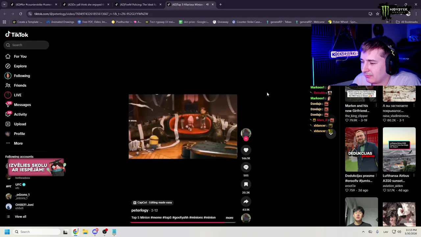Open the Animated Drawings bookmark
Image resolution: width=421 pixels, height=237 pixels.
click(x=60, y=22)
